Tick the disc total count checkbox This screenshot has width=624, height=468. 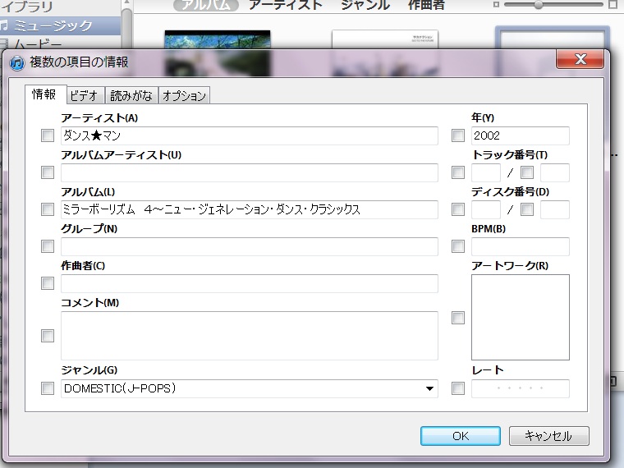(x=527, y=209)
